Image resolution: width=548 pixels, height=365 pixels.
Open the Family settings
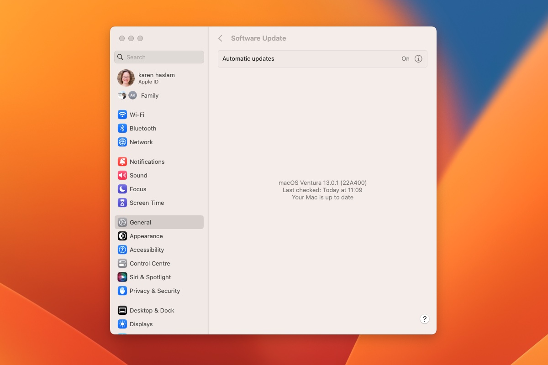coord(159,95)
